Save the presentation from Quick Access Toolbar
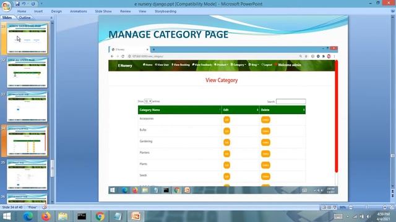 coord(17,4)
